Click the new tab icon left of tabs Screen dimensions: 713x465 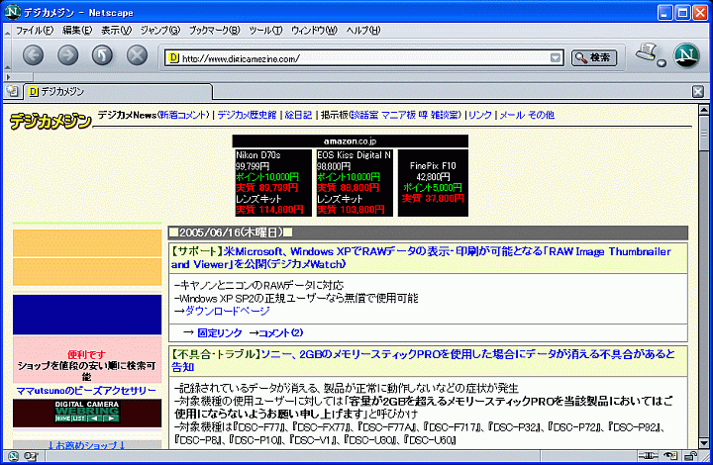11,91
